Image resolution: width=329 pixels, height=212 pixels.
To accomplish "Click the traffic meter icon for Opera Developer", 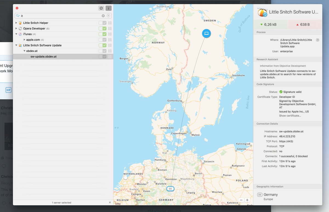I will point(110,29).
